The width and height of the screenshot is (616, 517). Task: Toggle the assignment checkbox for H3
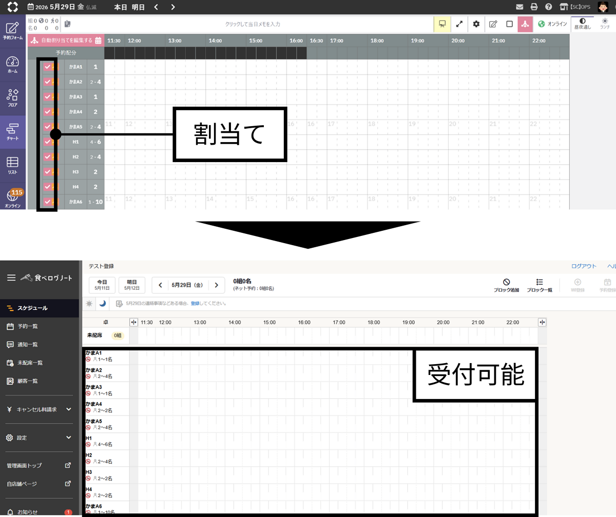click(x=48, y=172)
